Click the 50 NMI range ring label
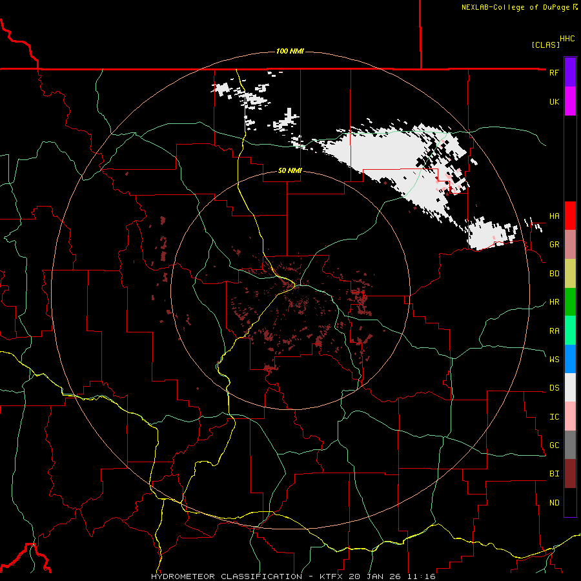 290,171
